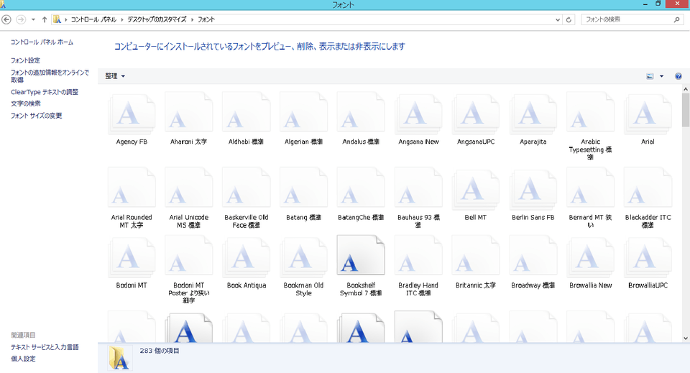Open the 整理 dropdown menu
This screenshot has width=690, height=373.
tap(115, 76)
